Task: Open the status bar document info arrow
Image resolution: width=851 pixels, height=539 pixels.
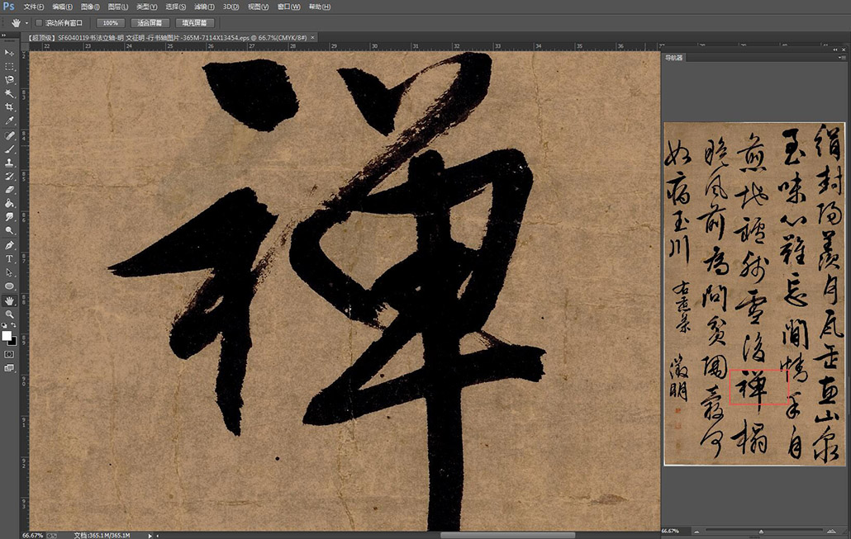Action: click(150, 536)
